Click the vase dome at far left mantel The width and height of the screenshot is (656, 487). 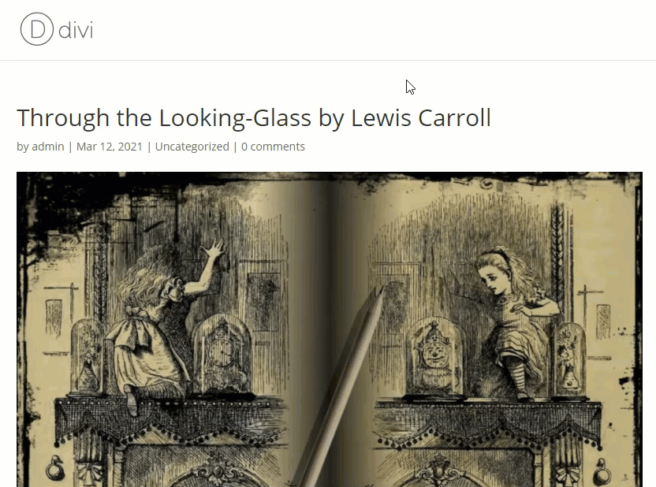pyautogui.click(x=87, y=356)
